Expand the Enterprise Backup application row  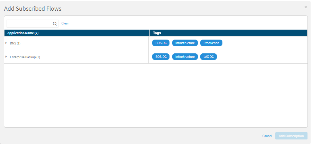click(x=6, y=57)
